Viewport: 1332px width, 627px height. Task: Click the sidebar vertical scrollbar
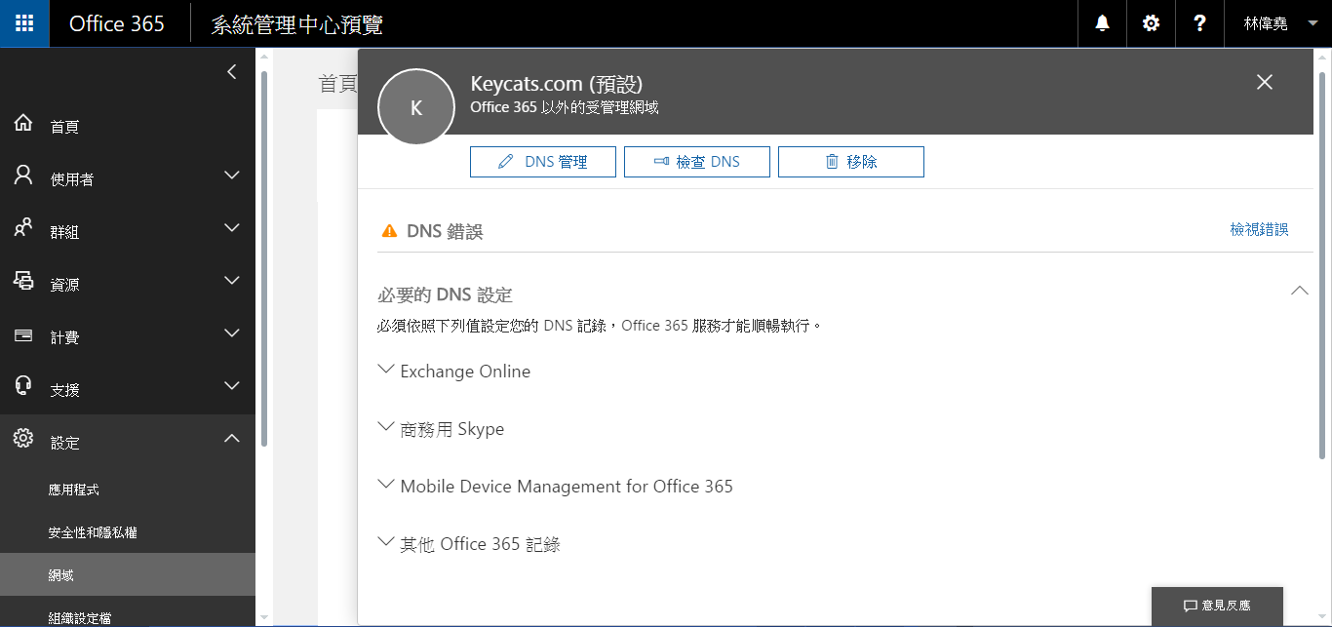tap(263, 258)
